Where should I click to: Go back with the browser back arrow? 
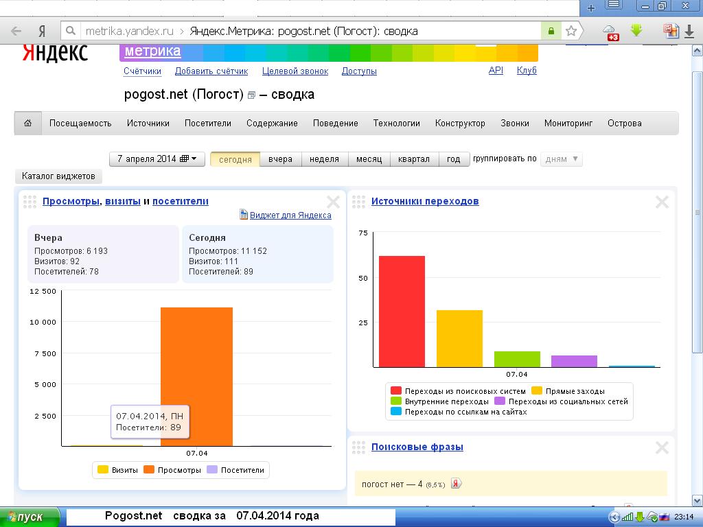pyautogui.click(x=16, y=31)
